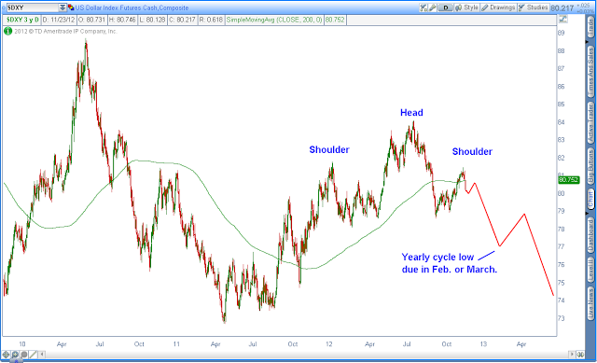Select the trendline drawing tool
Screen dimensions: 597x363
(x=34, y=355)
